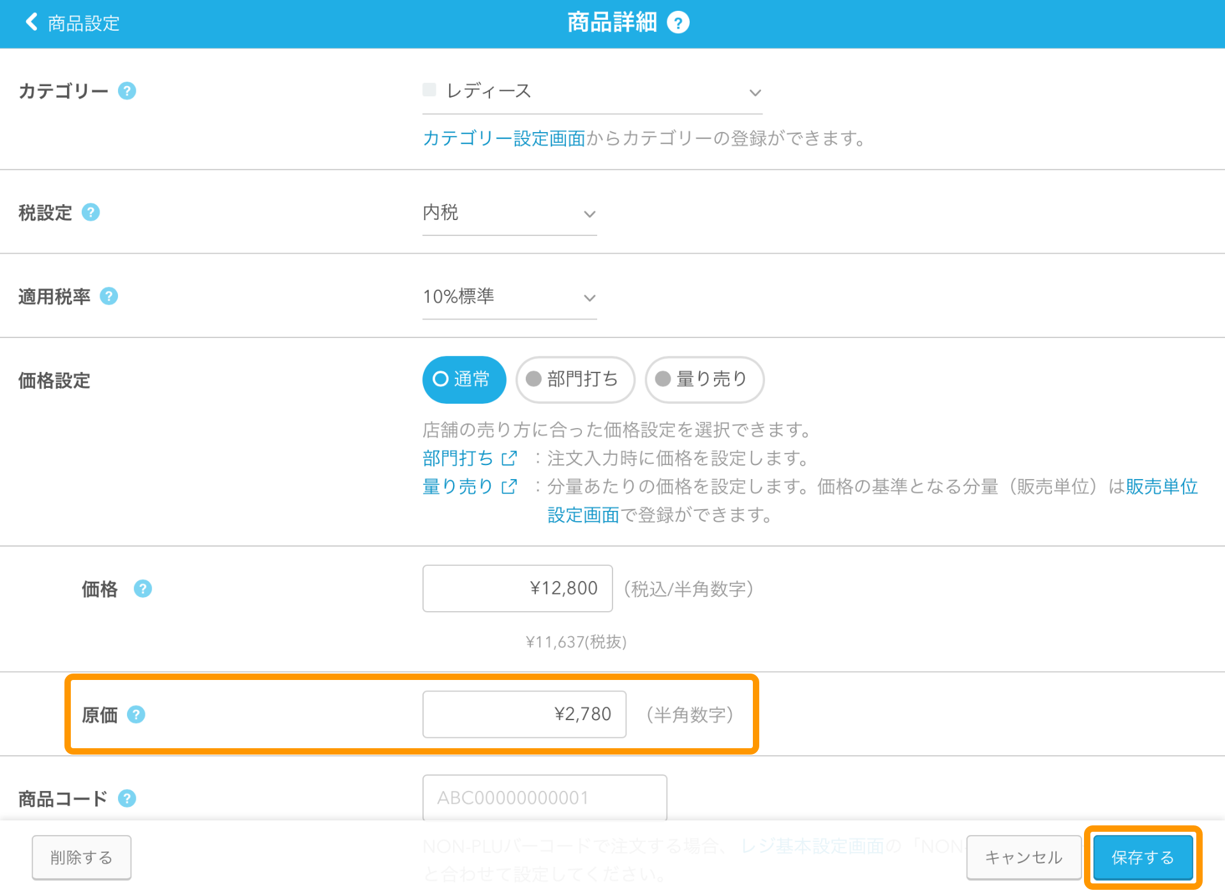This screenshot has width=1225, height=893.
Task: Open 部門打ち help link
Action: point(457,459)
